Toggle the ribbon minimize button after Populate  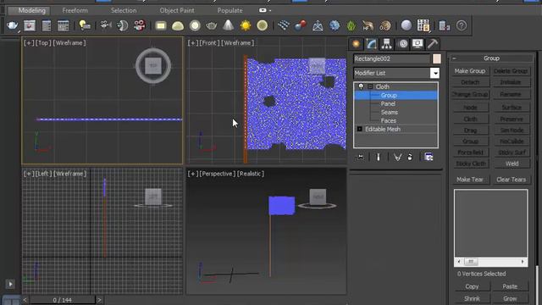point(263,10)
